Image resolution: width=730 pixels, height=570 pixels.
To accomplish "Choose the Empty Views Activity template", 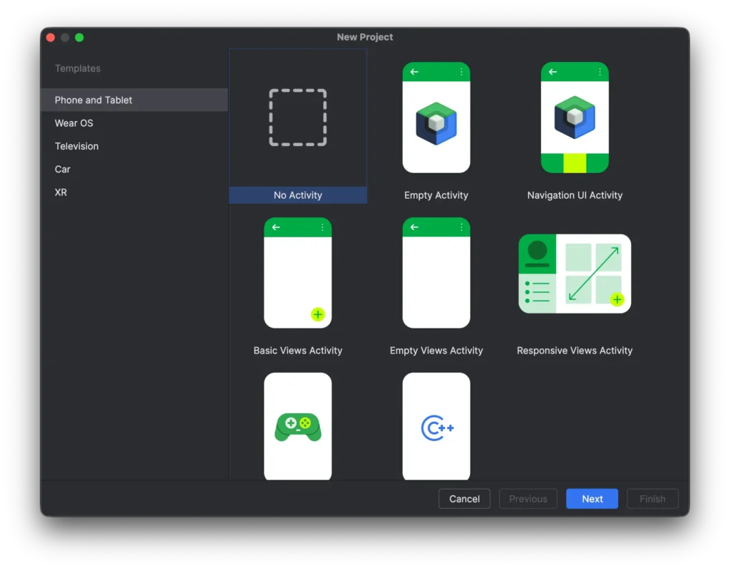I will coord(436,273).
